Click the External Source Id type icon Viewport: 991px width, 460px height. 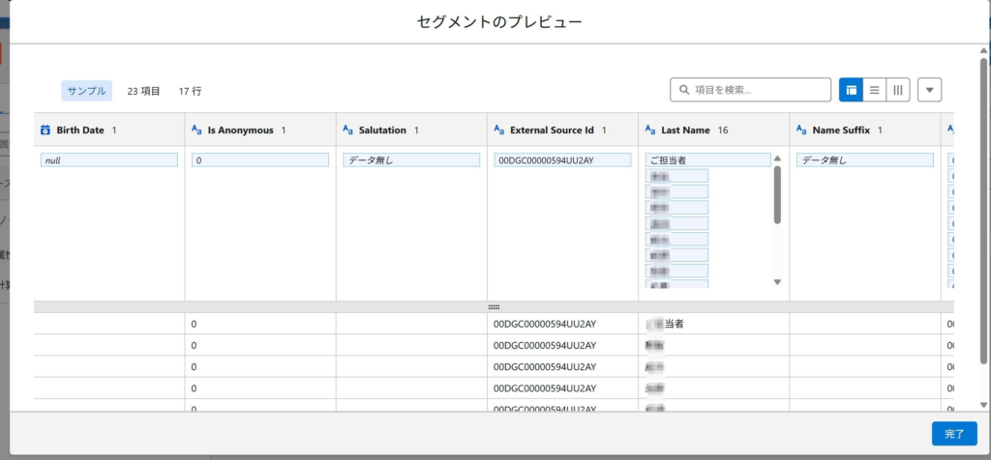(x=498, y=130)
